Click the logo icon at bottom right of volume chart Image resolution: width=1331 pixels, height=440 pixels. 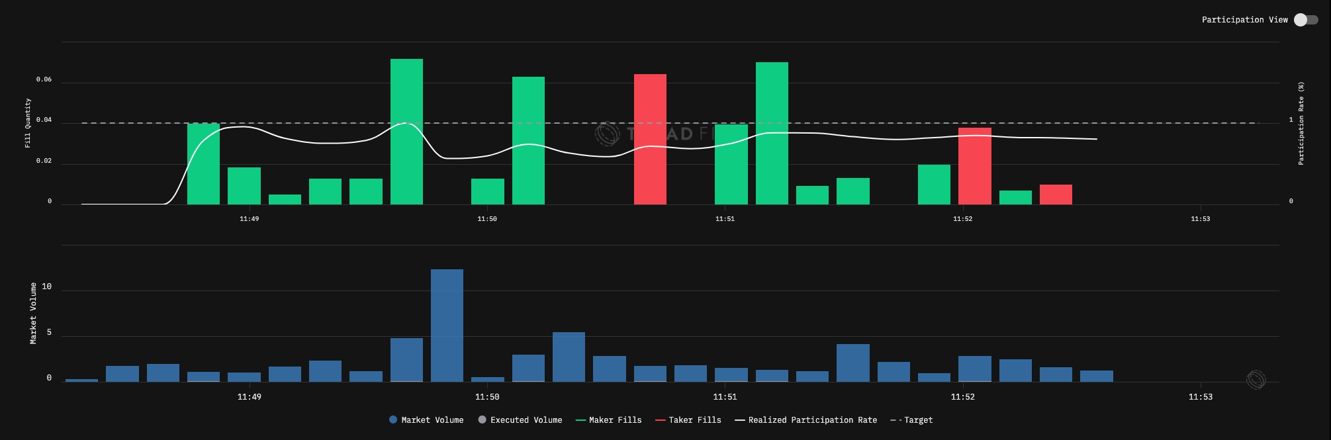point(1256,380)
